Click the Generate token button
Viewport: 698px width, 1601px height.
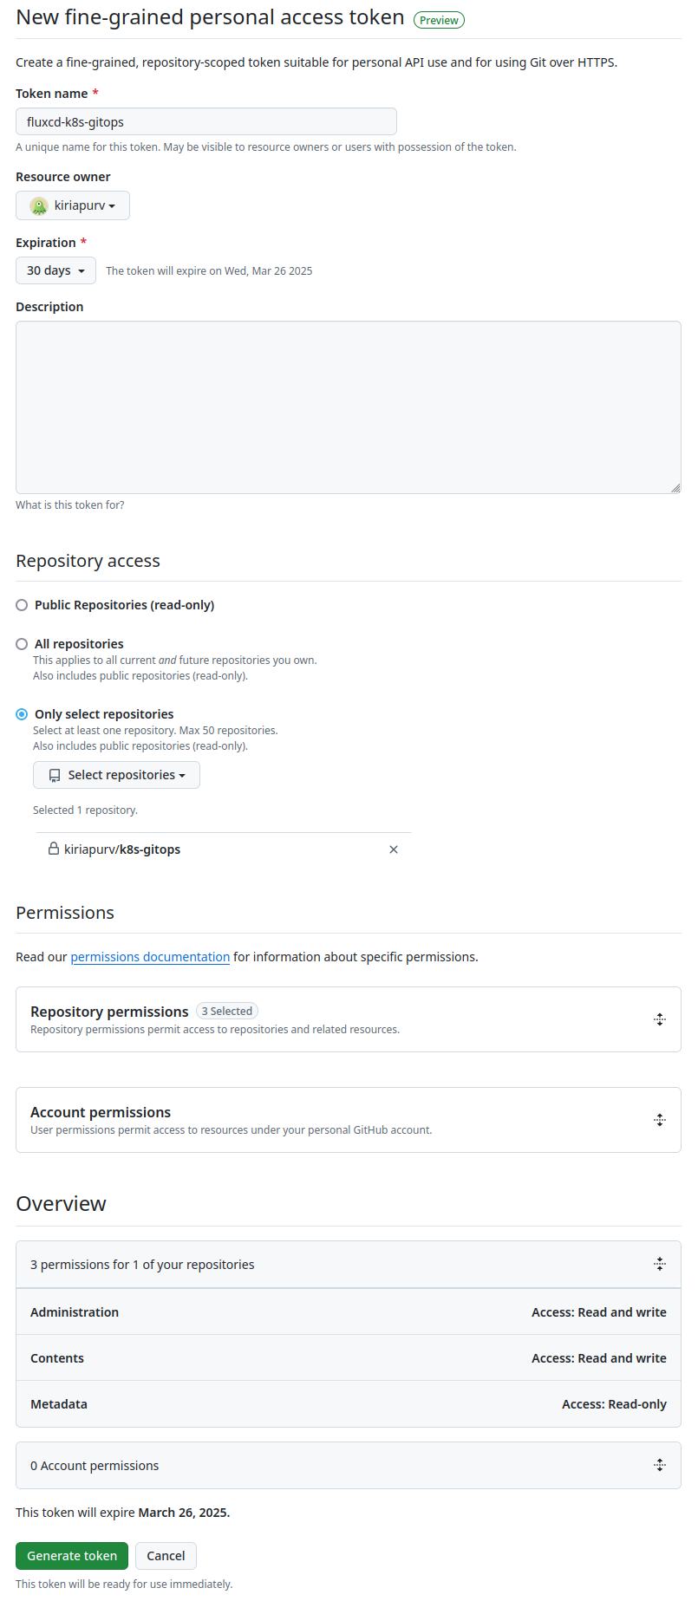[72, 1556]
